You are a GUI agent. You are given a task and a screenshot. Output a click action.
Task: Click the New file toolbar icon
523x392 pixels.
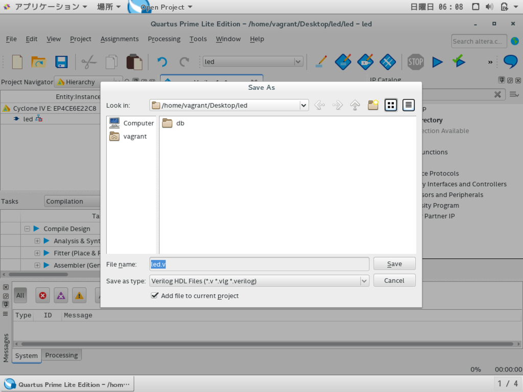pyautogui.click(x=17, y=62)
